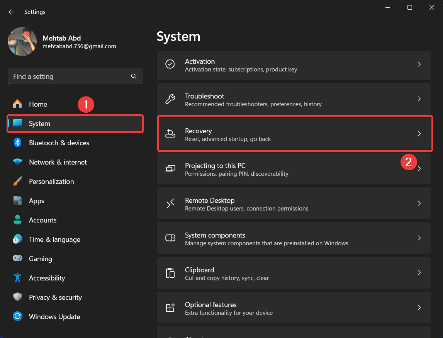Image resolution: width=443 pixels, height=338 pixels.
Task: Click the Apps icon in sidebar
Action: click(x=17, y=200)
